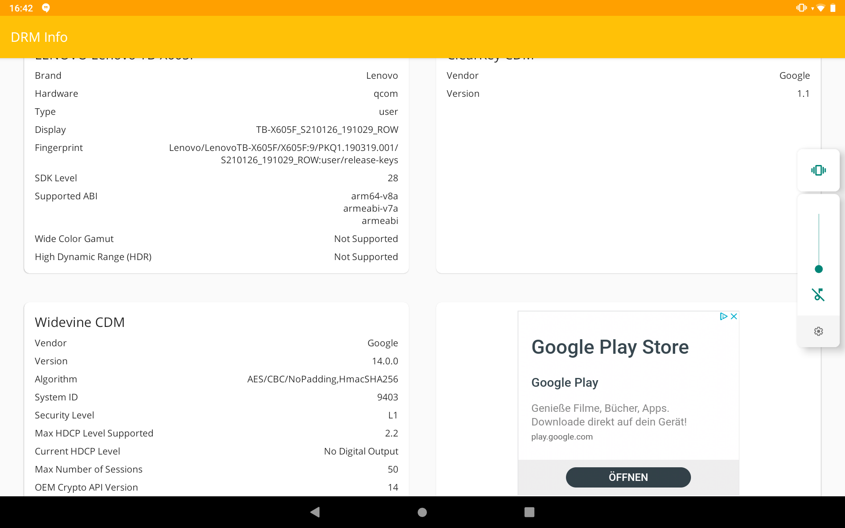
Task: Tap the vibrate status bar icon
Action: click(x=801, y=8)
